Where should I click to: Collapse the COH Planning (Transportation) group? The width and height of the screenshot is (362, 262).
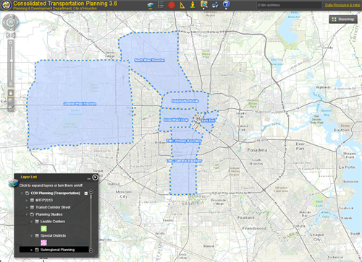point(22,193)
